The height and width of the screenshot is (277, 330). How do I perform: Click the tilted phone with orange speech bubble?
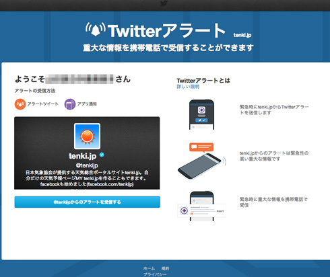pyautogui.click(x=202, y=161)
